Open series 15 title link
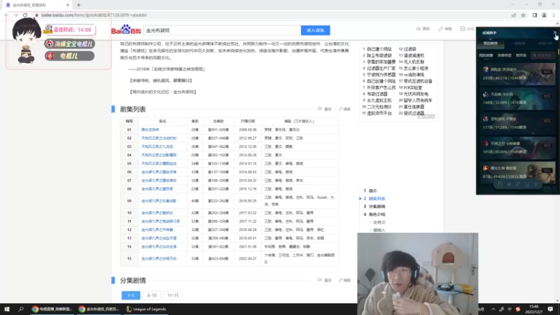The image size is (560, 315). click(159, 258)
